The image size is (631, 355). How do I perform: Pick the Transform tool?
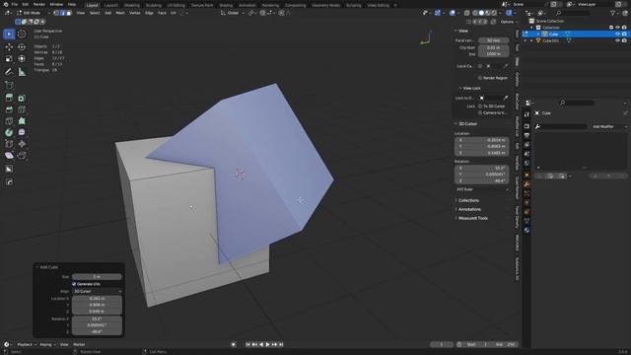(22, 59)
